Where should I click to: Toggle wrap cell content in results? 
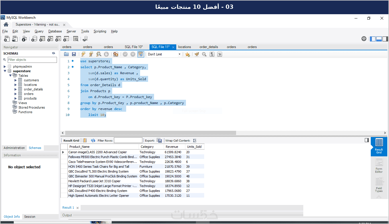coord(195,140)
